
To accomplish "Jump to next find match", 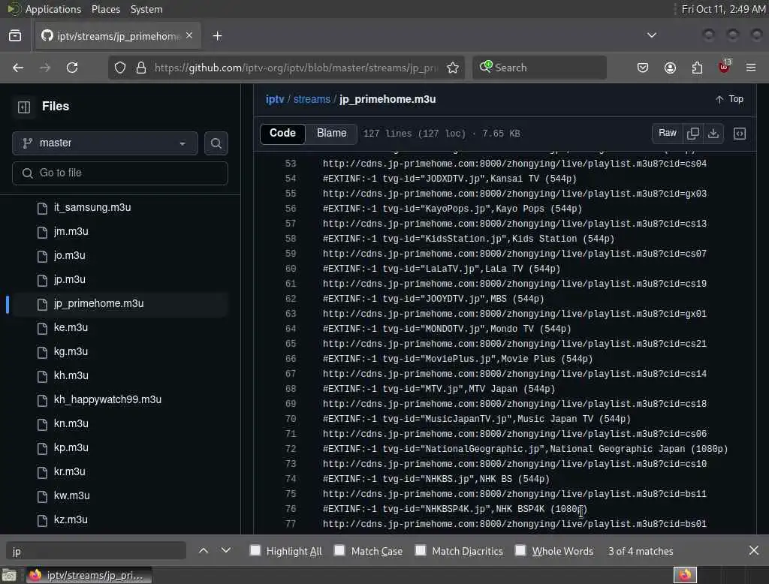I will point(225,551).
